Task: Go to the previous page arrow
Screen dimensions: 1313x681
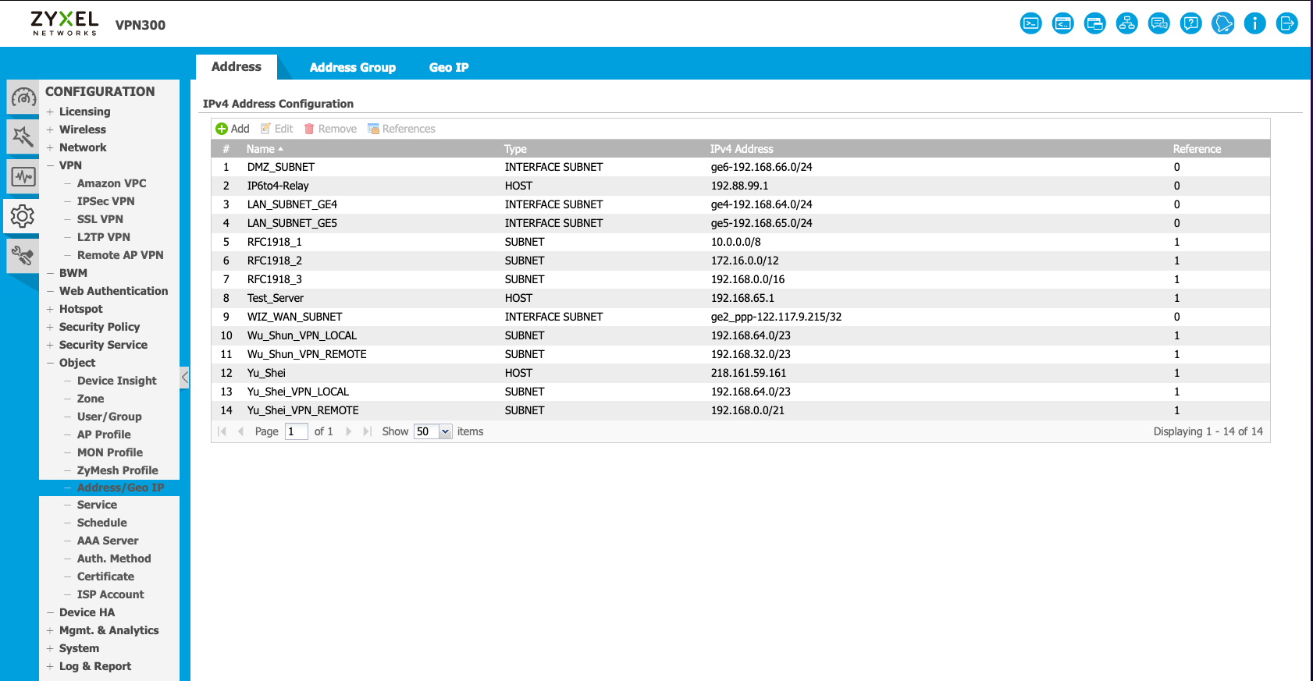Action: (x=240, y=431)
